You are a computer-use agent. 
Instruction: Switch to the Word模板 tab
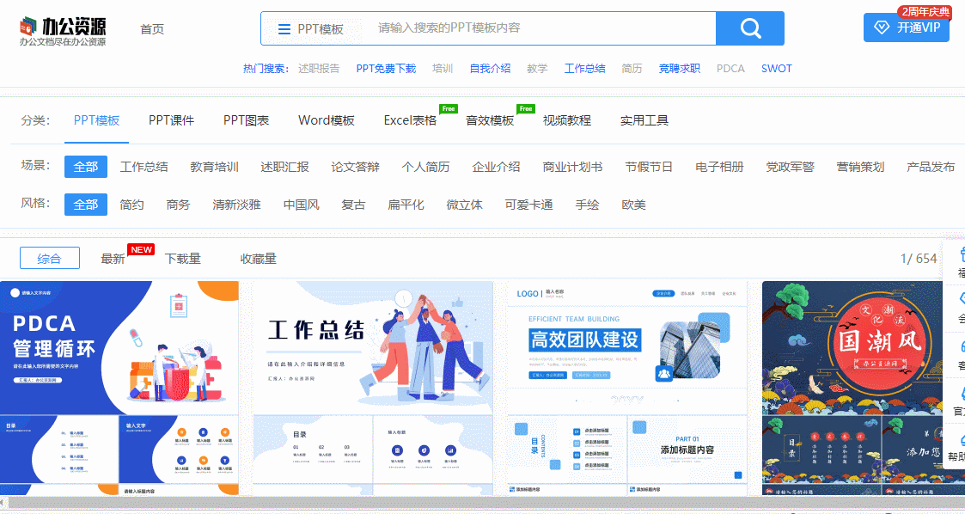(x=327, y=120)
